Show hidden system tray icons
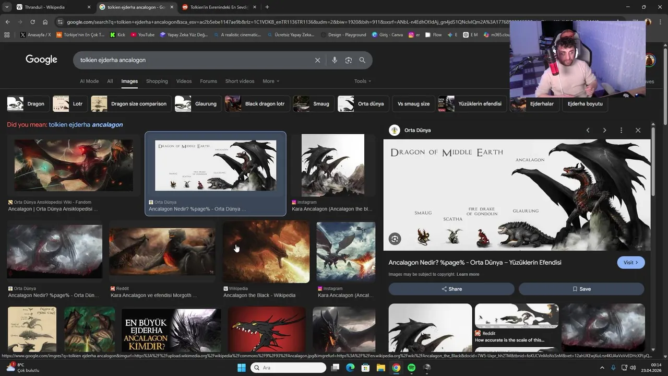Image resolution: width=668 pixels, height=376 pixels. pyautogui.click(x=602, y=368)
